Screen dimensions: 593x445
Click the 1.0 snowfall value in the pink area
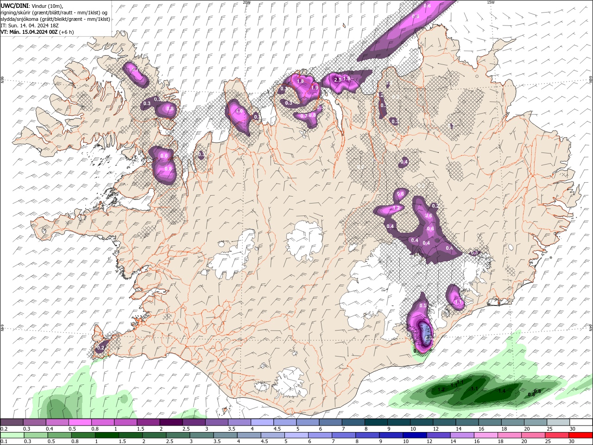tap(240, 111)
